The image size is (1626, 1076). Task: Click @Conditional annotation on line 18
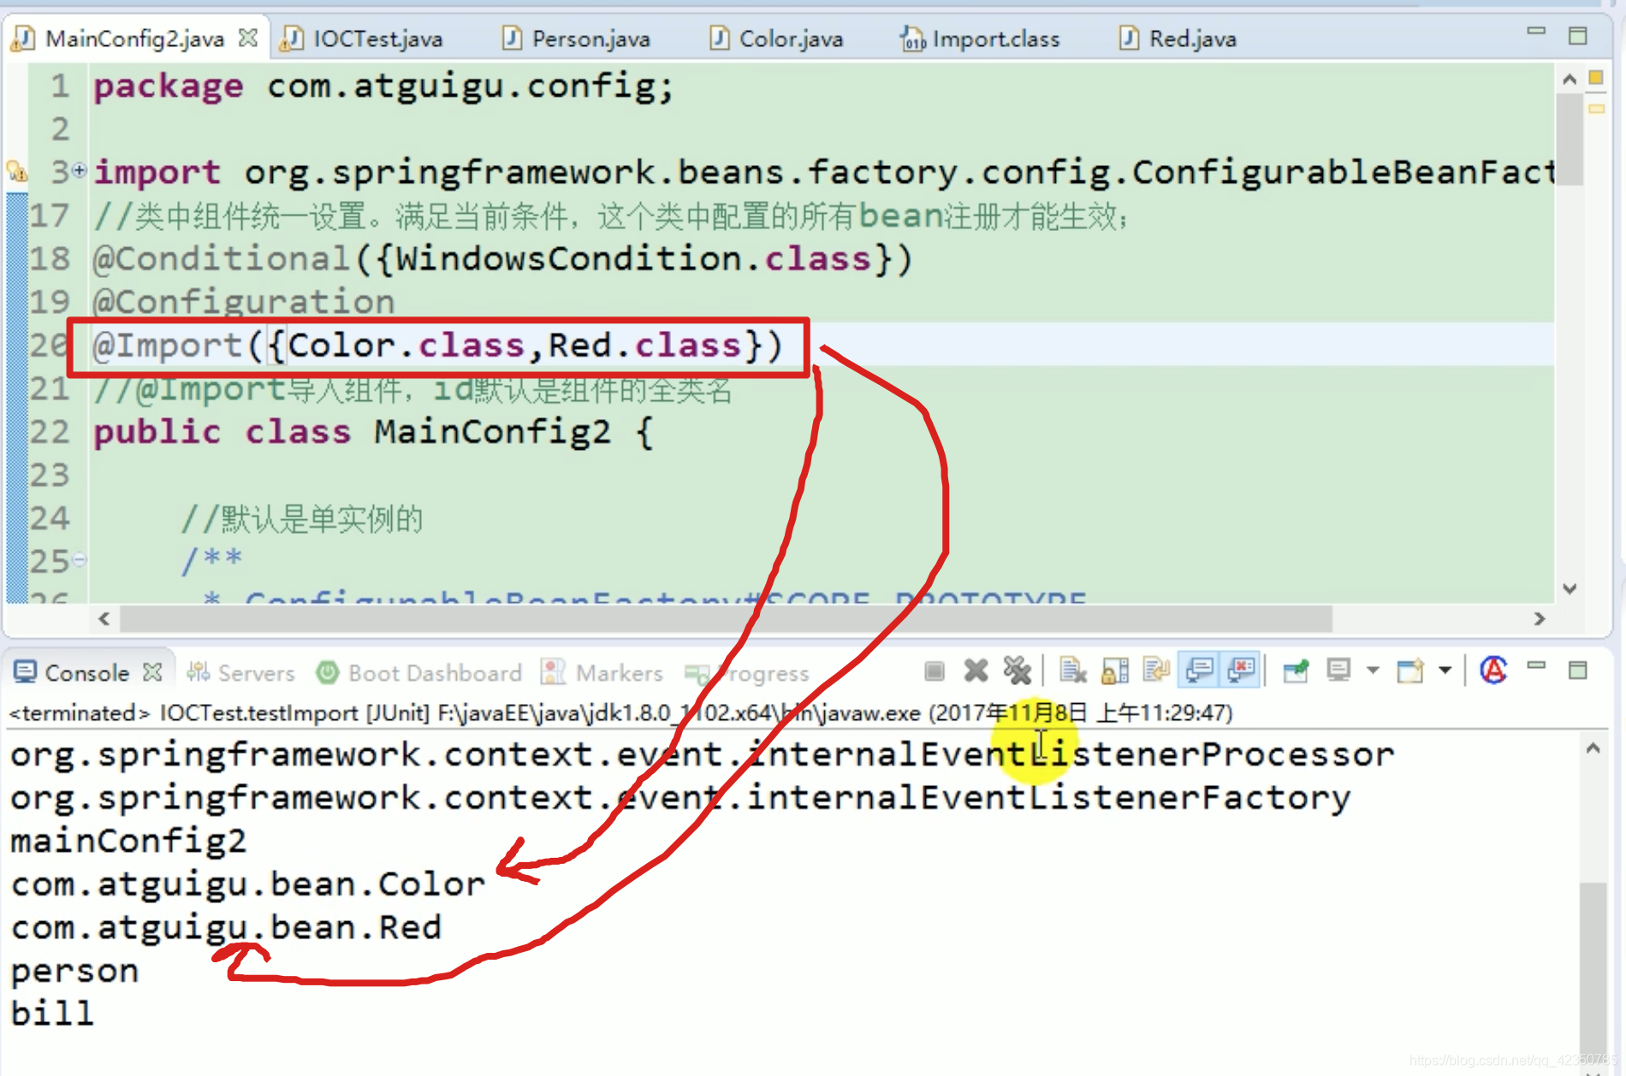click(x=222, y=258)
